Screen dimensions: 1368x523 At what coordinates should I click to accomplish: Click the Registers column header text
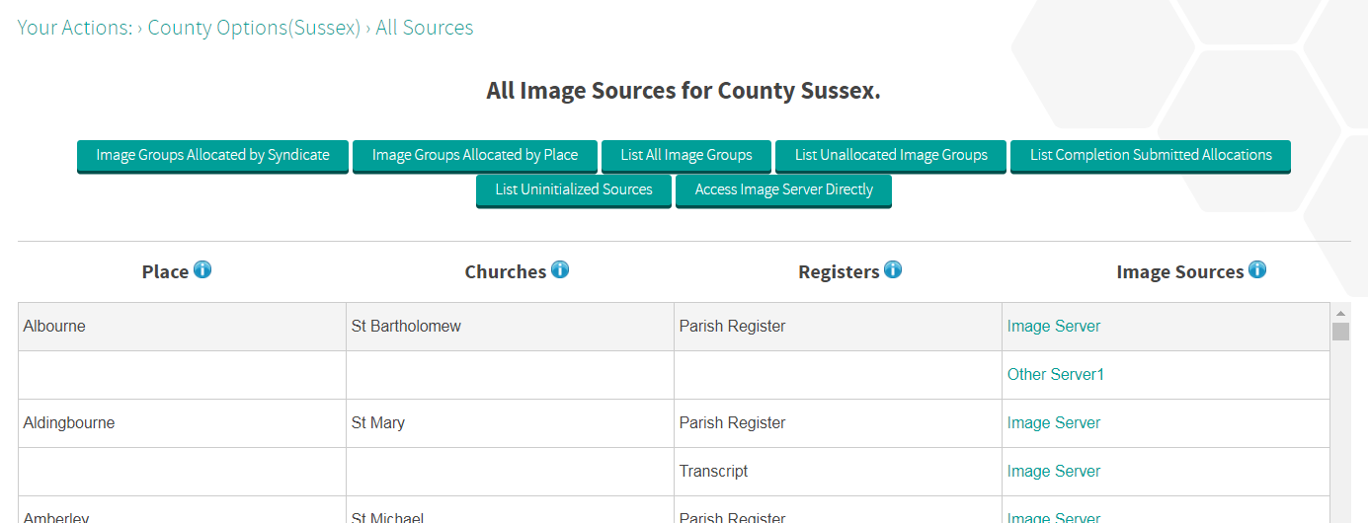839,271
